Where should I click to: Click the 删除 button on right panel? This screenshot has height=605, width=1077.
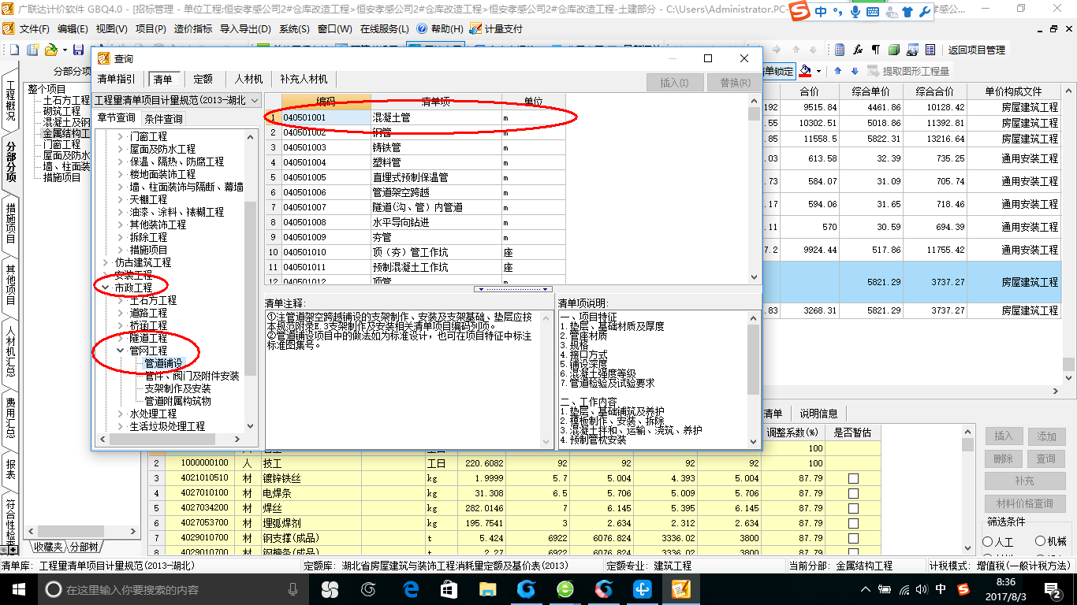pos(1004,458)
